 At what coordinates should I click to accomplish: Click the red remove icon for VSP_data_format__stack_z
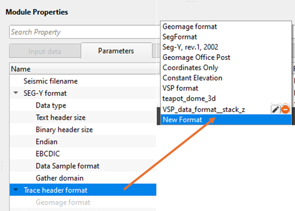[x=285, y=110]
